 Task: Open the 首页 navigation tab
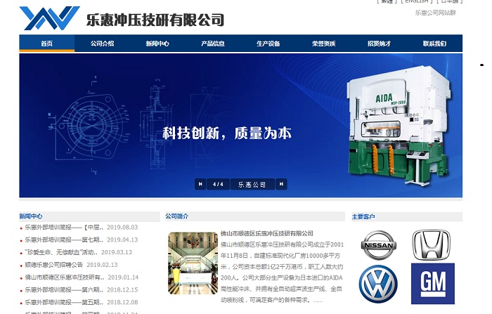pos(46,44)
